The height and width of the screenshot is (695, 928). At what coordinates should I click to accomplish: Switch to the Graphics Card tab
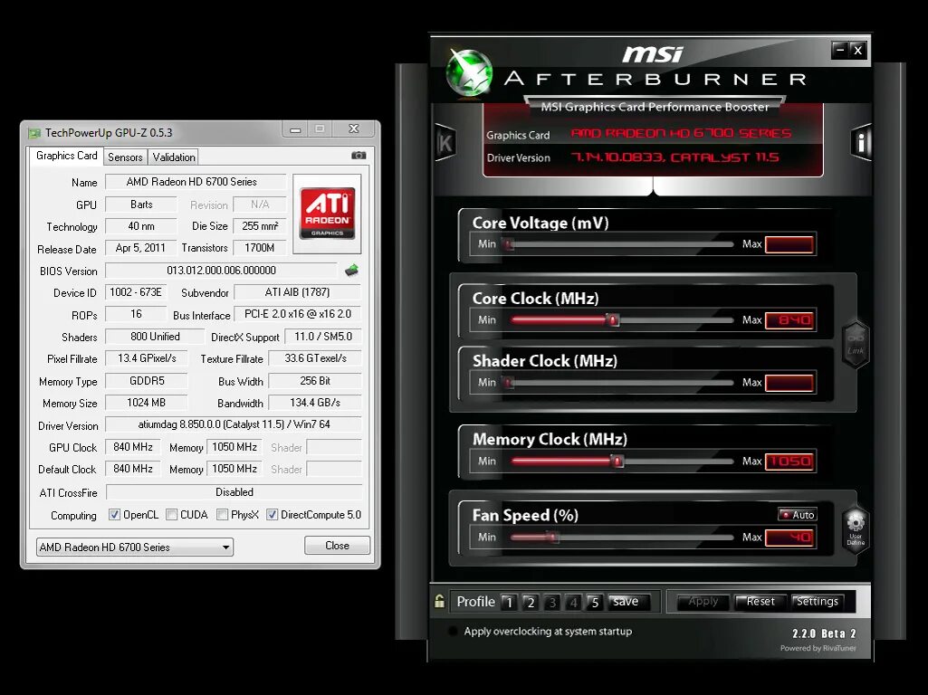coord(66,156)
